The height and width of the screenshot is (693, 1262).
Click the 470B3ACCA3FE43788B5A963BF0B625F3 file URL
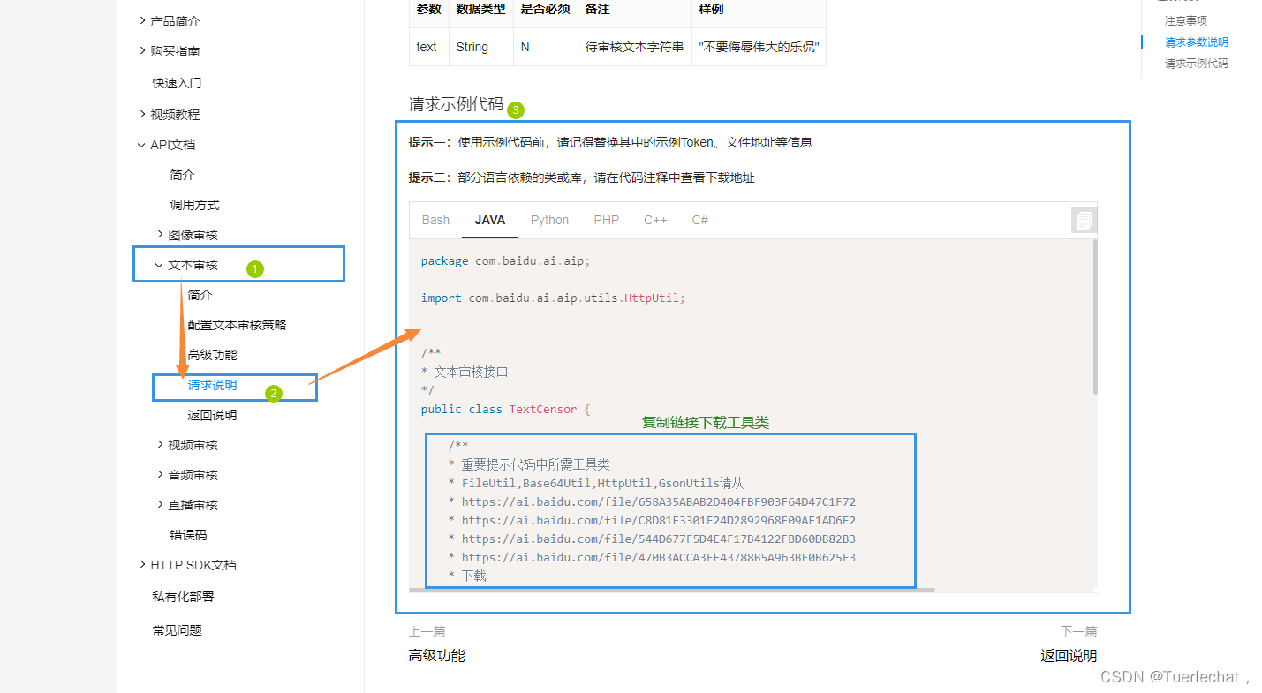(x=659, y=557)
